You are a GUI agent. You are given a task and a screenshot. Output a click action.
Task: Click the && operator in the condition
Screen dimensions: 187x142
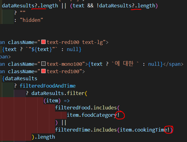click(90, 6)
